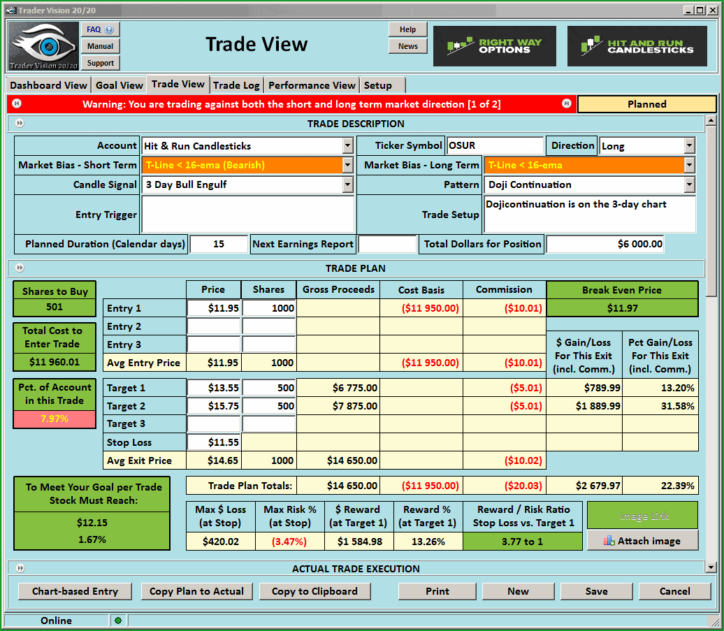Click the Stop Loss price field
The image size is (724, 631).
click(x=214, y=442)
